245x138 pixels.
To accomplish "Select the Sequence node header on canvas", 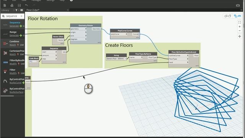I will tap(54, 49).
